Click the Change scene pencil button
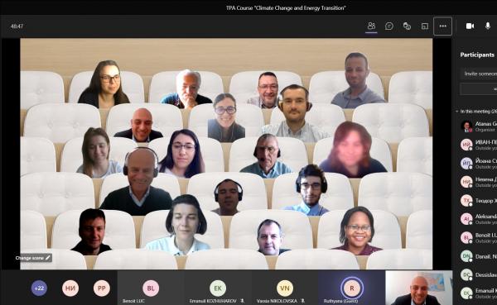 coord(33,258)
